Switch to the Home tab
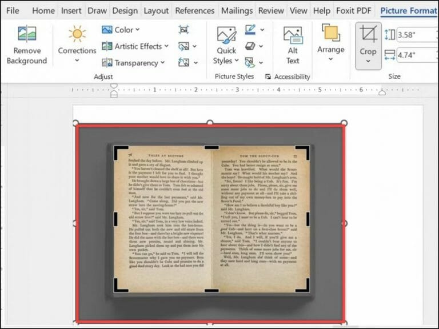Viewport: 439px width, 329px height. pos(43,11)
